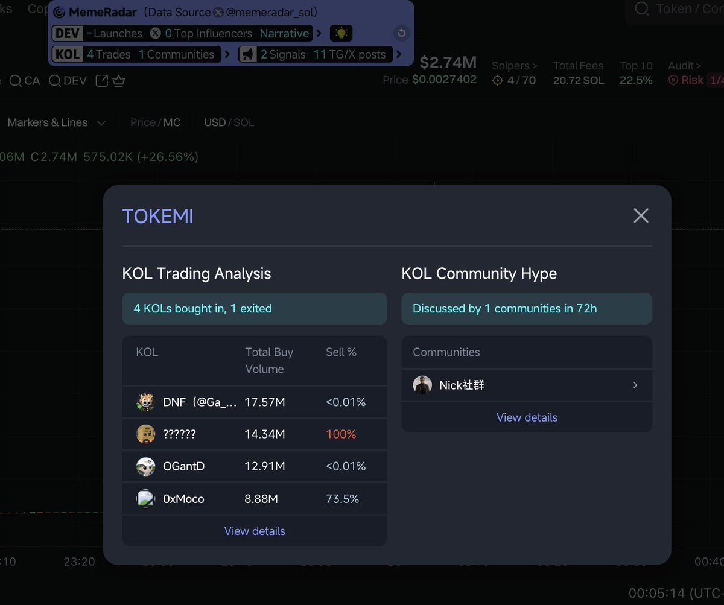The image size is (724, 605).
Task: Click the 100% sell value
Action: coord(341,434)
